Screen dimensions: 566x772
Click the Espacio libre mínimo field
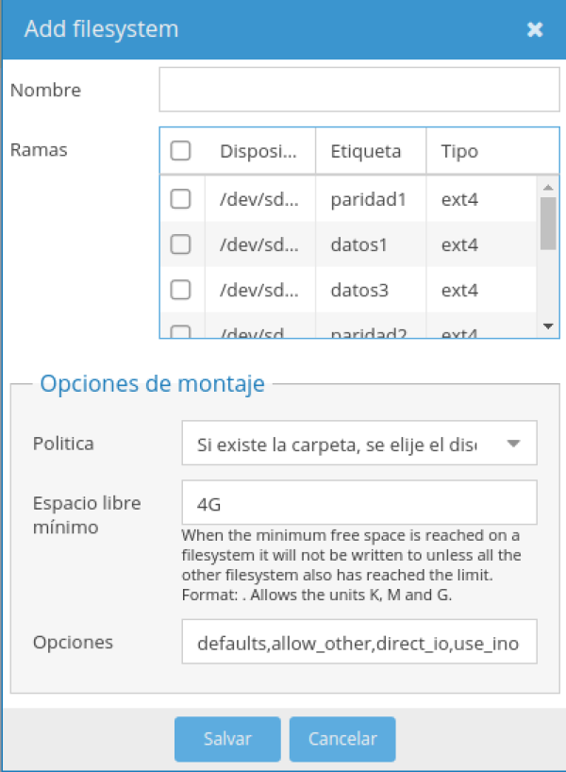point(359,503)
